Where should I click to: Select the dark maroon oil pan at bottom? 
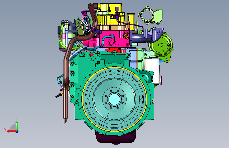tap(116, 138)
